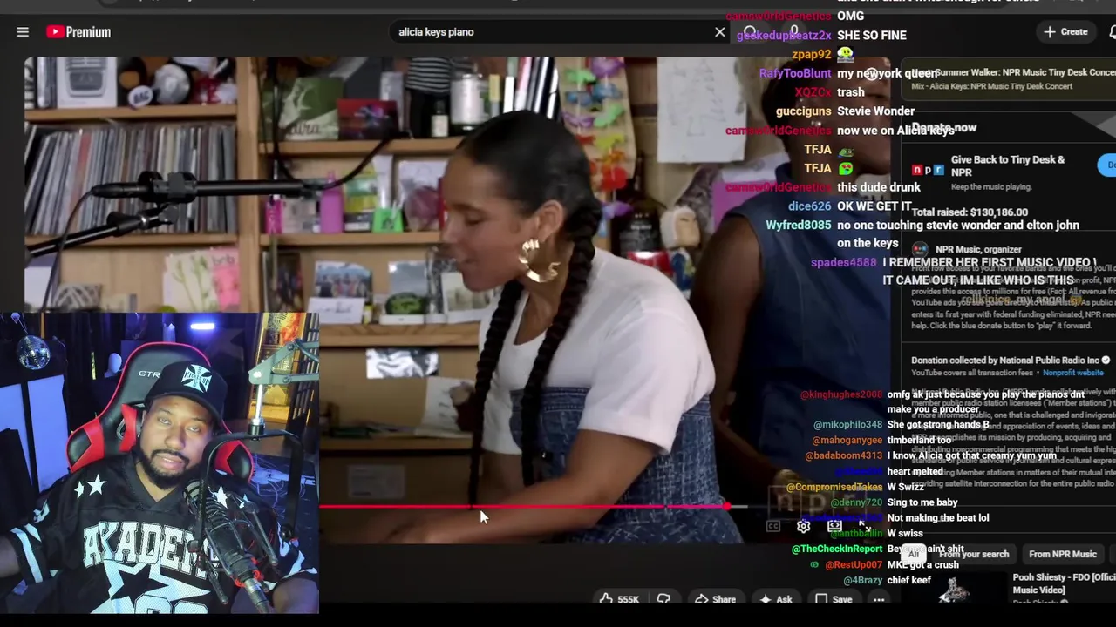
Task: Open the YouTube hamburger guide menu
Action: [23, 32]
